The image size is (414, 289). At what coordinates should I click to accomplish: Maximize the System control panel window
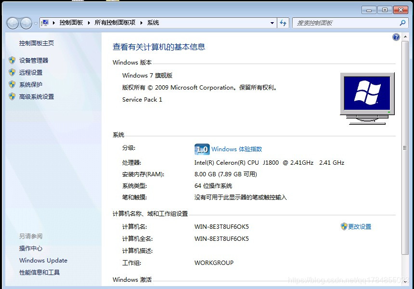coord(385,10)
